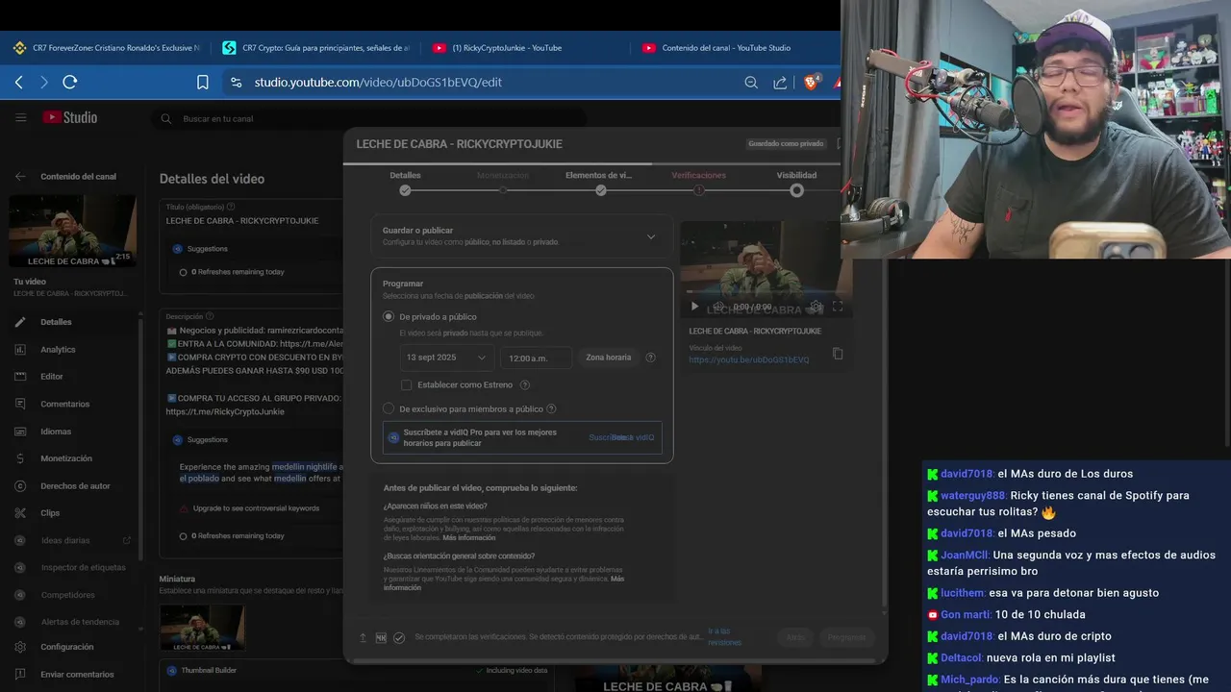Select De privado a público radio option
Screen dimensions: 1231x692
(389, 316)
